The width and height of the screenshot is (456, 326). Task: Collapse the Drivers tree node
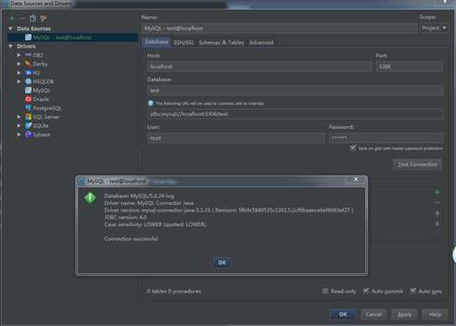tap(11, 46)
